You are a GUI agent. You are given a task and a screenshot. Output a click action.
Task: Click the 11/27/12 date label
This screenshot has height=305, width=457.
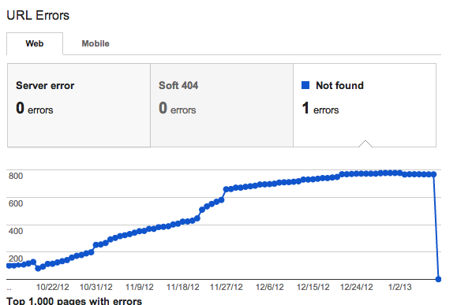pyautogui.click(x=227, y=287)
